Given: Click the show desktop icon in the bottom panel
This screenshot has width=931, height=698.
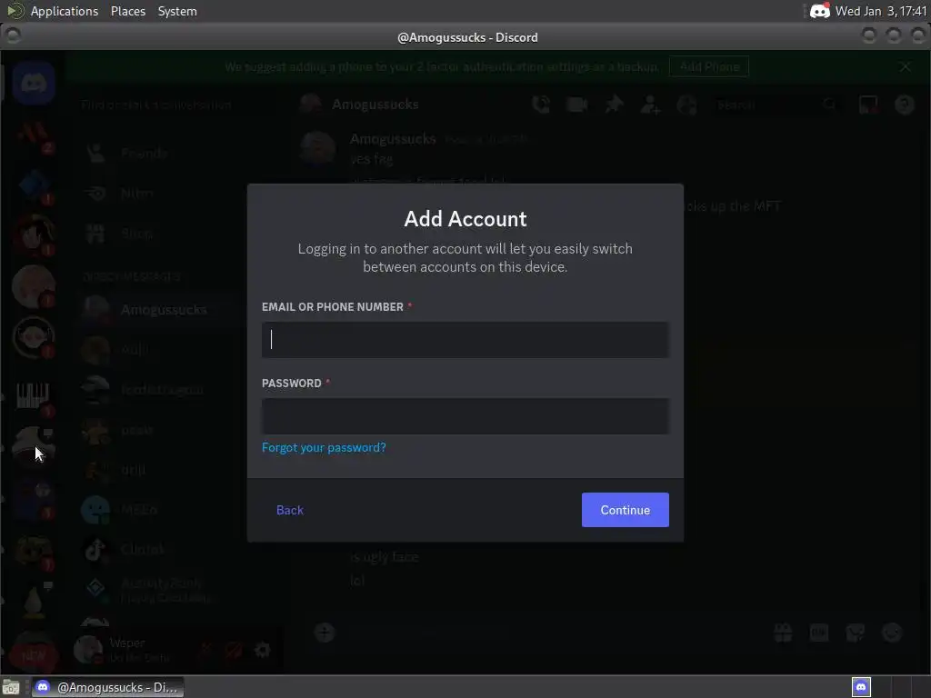Looking at the screenshot, I should pyautogui.click(x=11, y=687).
